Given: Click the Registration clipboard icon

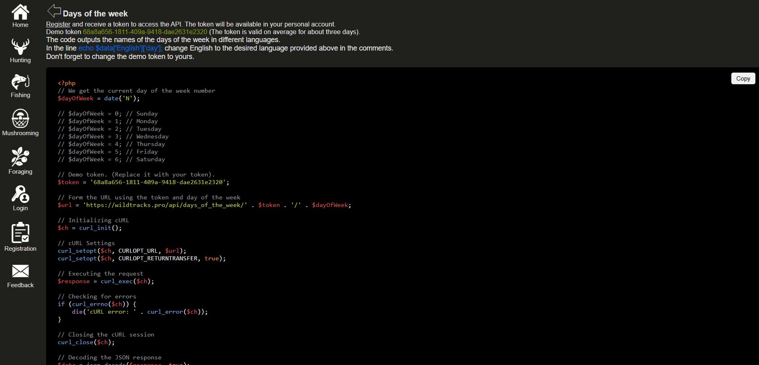Looking at the screenshot, I should tap(20, 233).
